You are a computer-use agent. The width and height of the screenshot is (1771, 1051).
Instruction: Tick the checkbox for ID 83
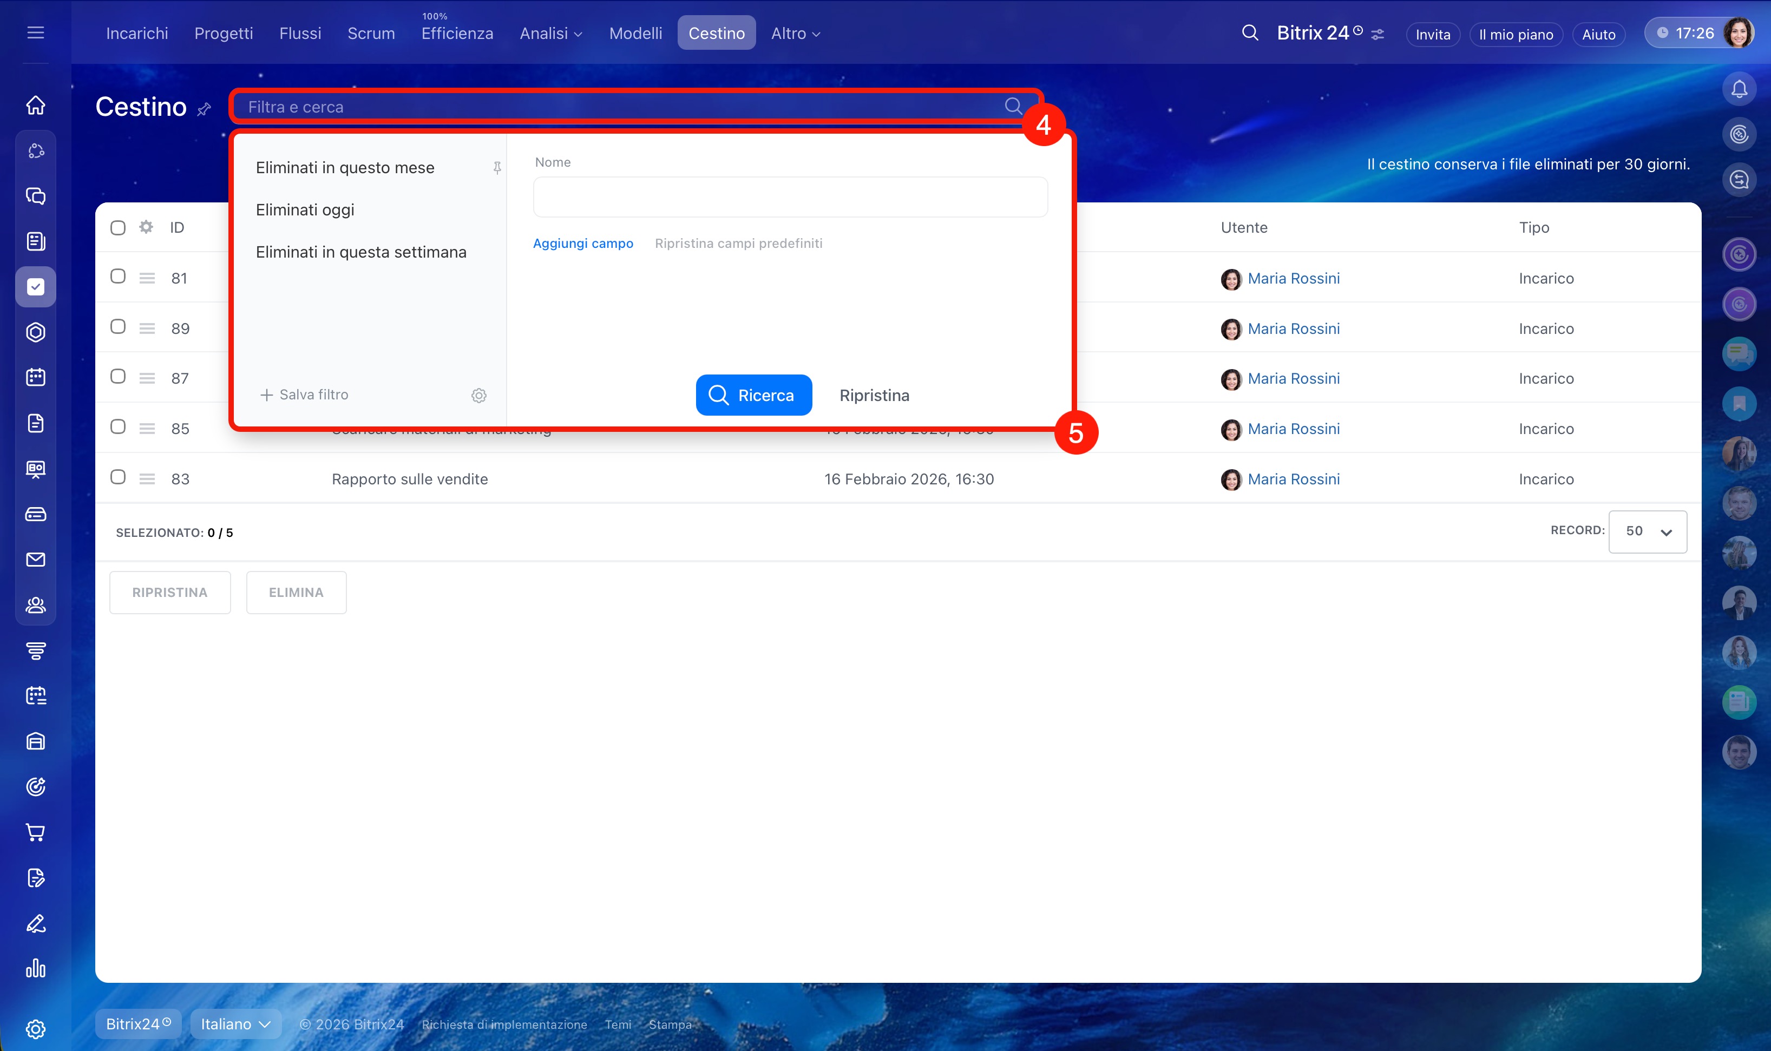pyautogui.click(x=118, y=477)
